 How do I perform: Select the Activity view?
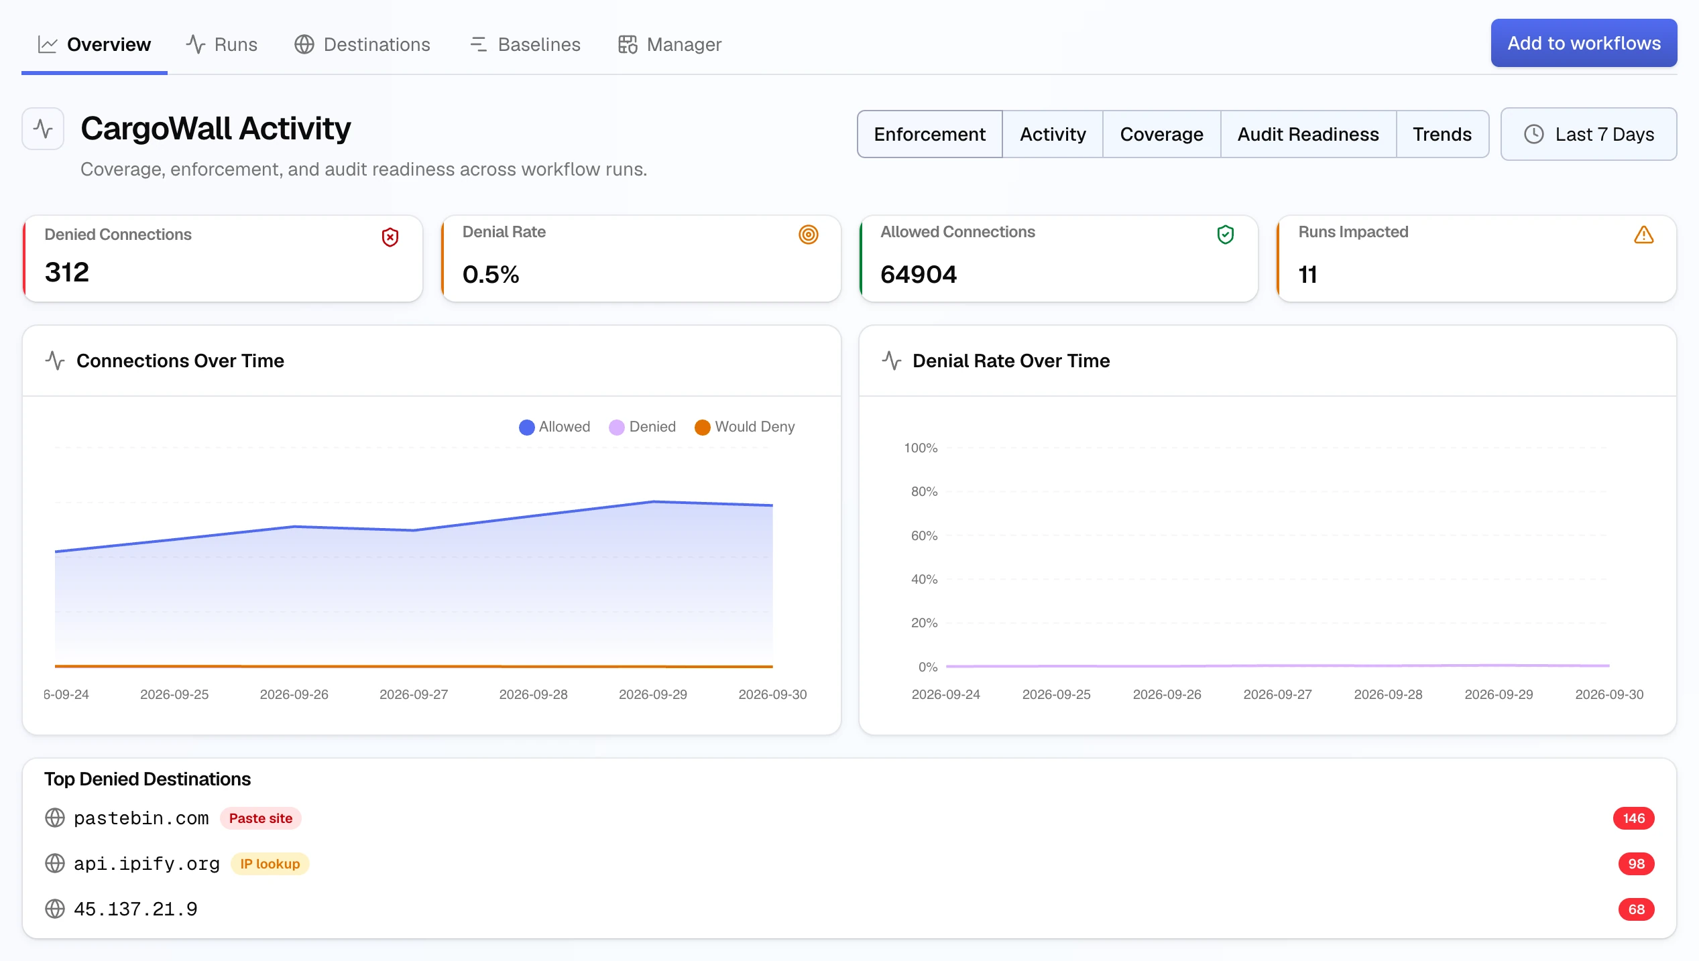1053,134
